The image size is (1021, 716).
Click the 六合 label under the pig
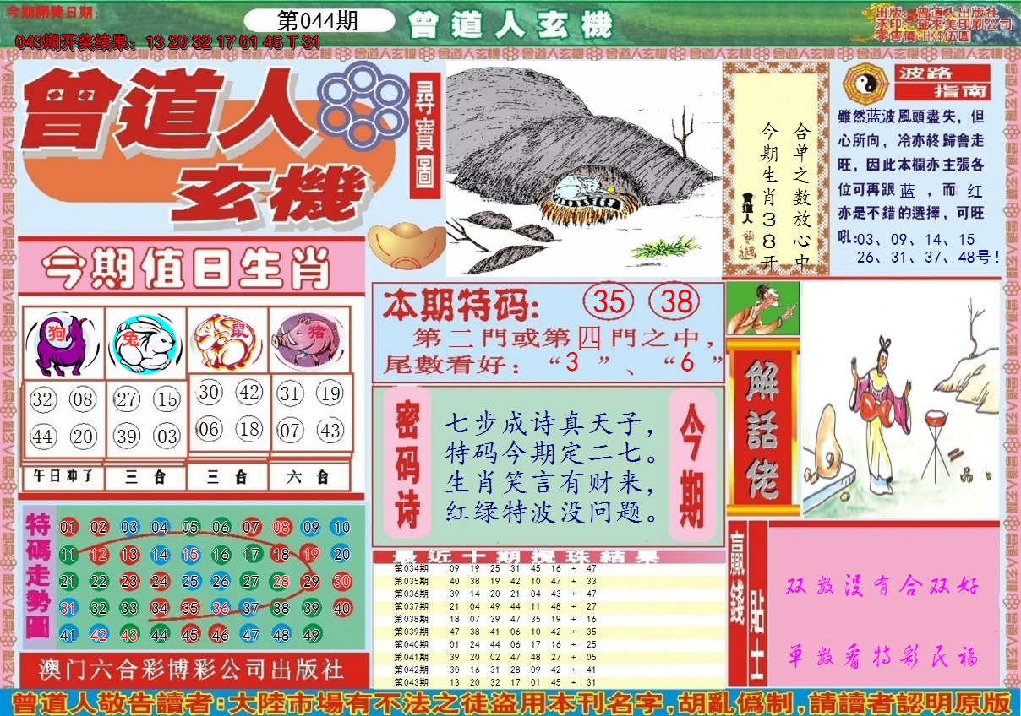point(308,477)
